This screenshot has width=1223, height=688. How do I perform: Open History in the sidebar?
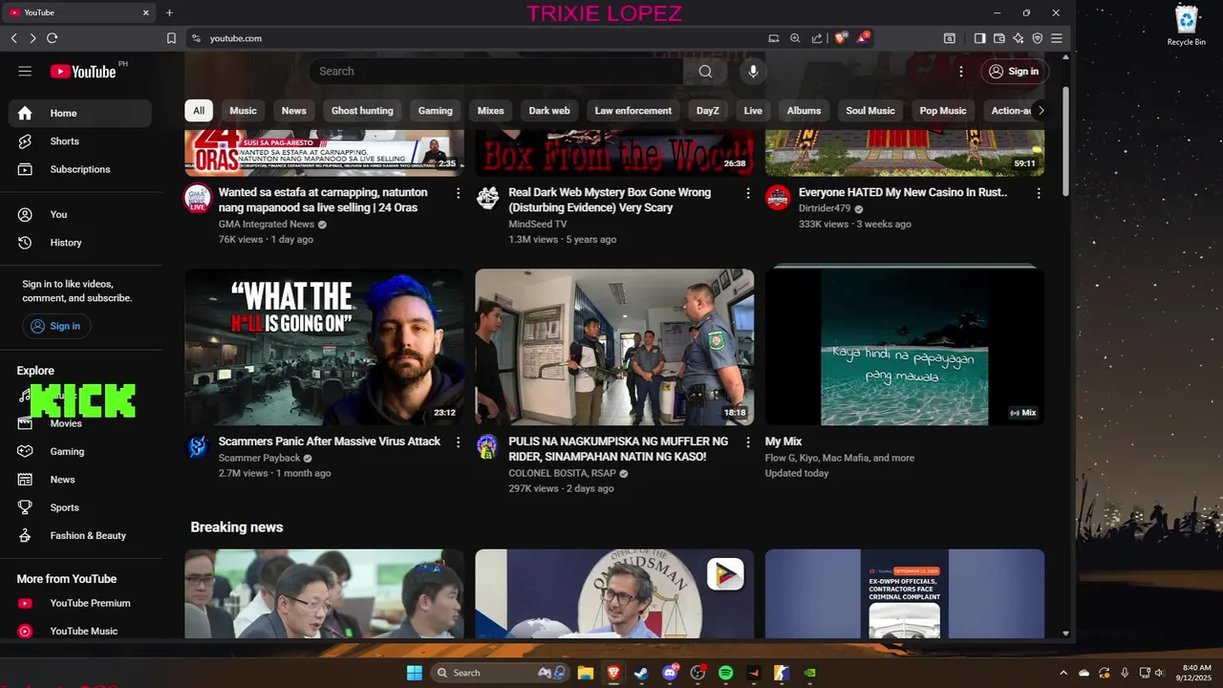[x=80, y=243]
